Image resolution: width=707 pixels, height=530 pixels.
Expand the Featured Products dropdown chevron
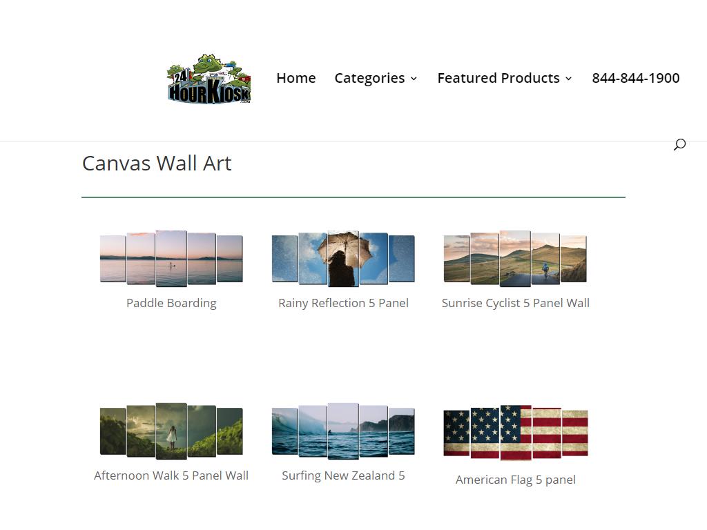click(x=569, y=79)
